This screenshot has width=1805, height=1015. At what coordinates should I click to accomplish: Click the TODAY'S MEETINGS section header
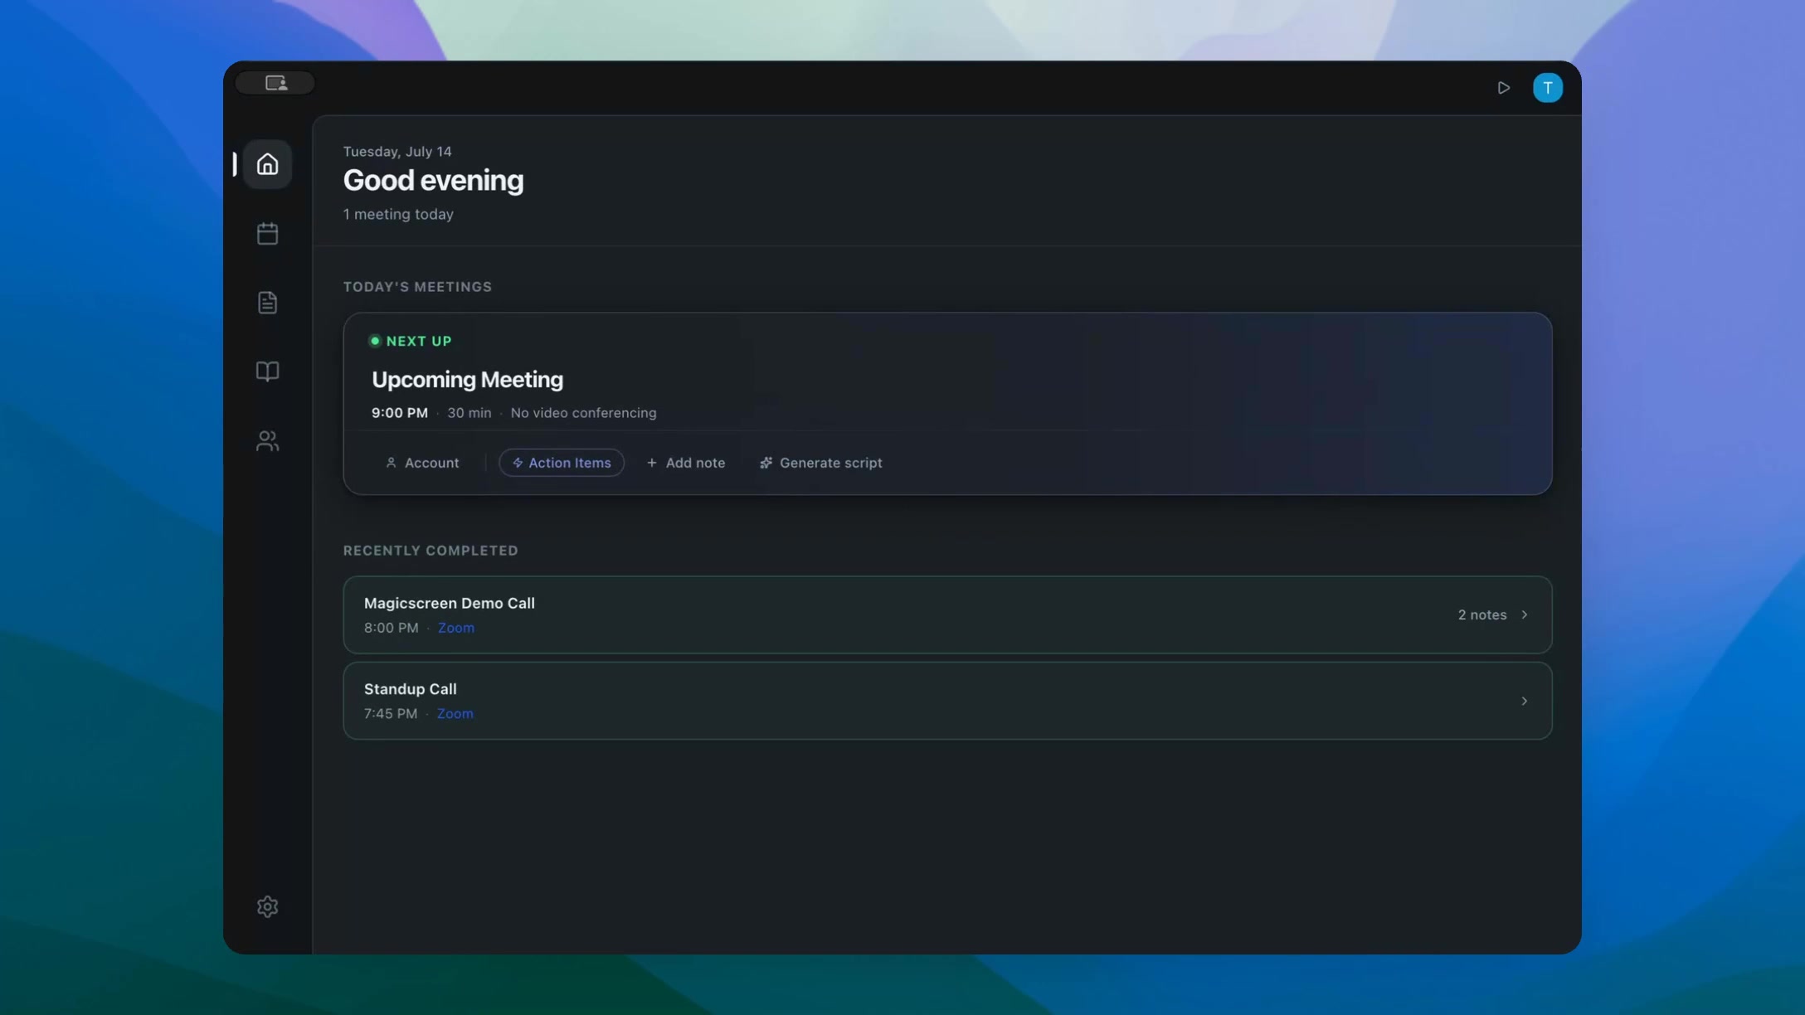418,287
